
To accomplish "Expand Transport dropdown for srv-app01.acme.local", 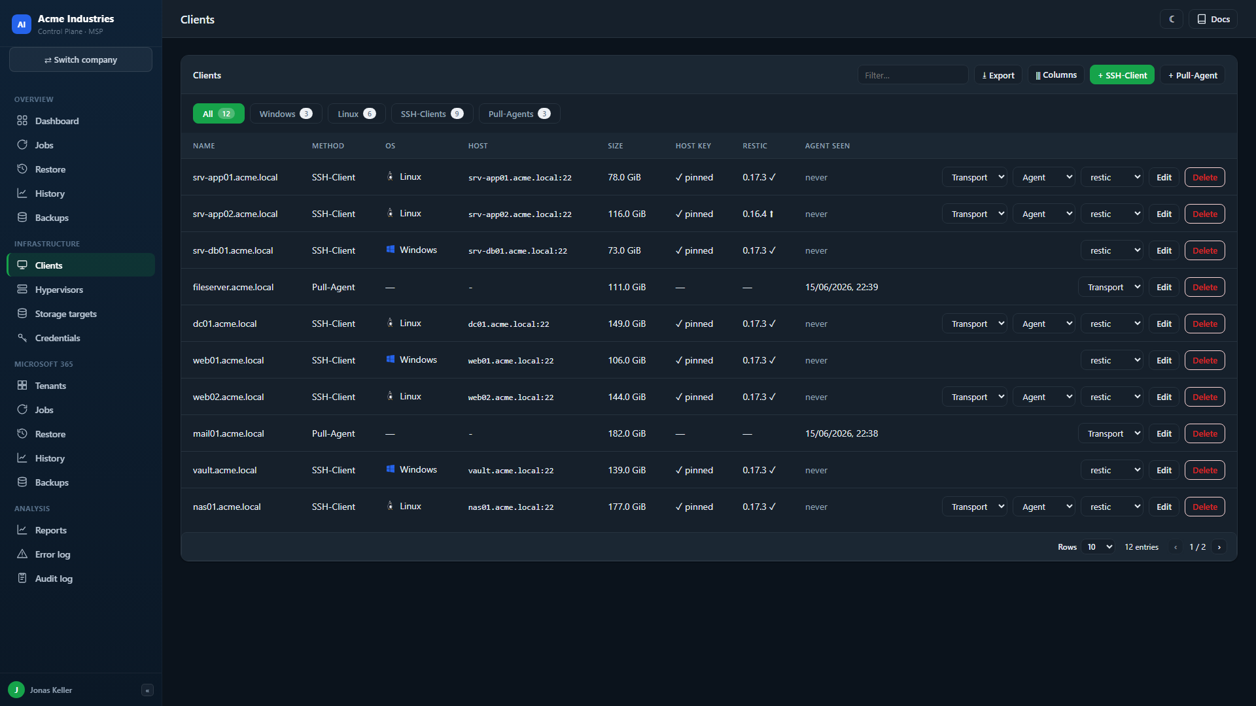I will click(x=974, y=177).
